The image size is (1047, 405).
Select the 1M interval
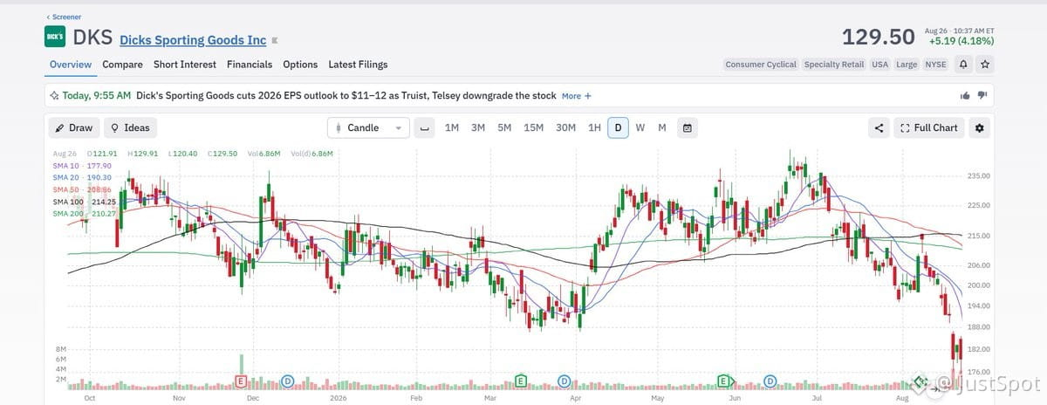[x=452, y=127]
